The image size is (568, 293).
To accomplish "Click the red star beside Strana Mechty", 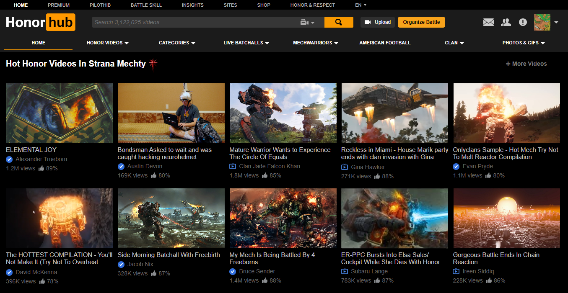I will 153,64.
